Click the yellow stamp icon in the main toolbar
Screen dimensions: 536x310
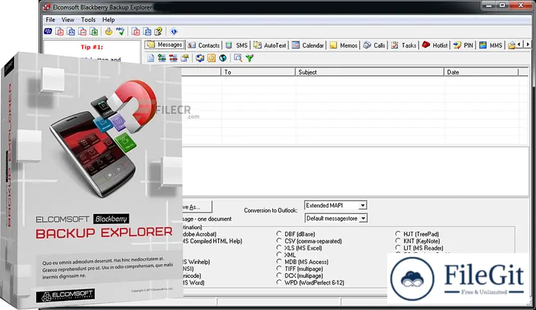click(109, 32)
